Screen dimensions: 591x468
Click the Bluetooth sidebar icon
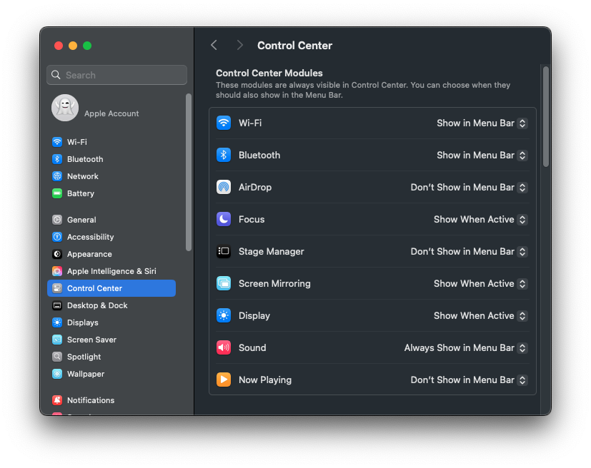(57, 159)
